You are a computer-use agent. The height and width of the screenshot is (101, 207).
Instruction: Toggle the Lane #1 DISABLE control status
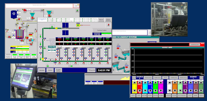point(59,39)
